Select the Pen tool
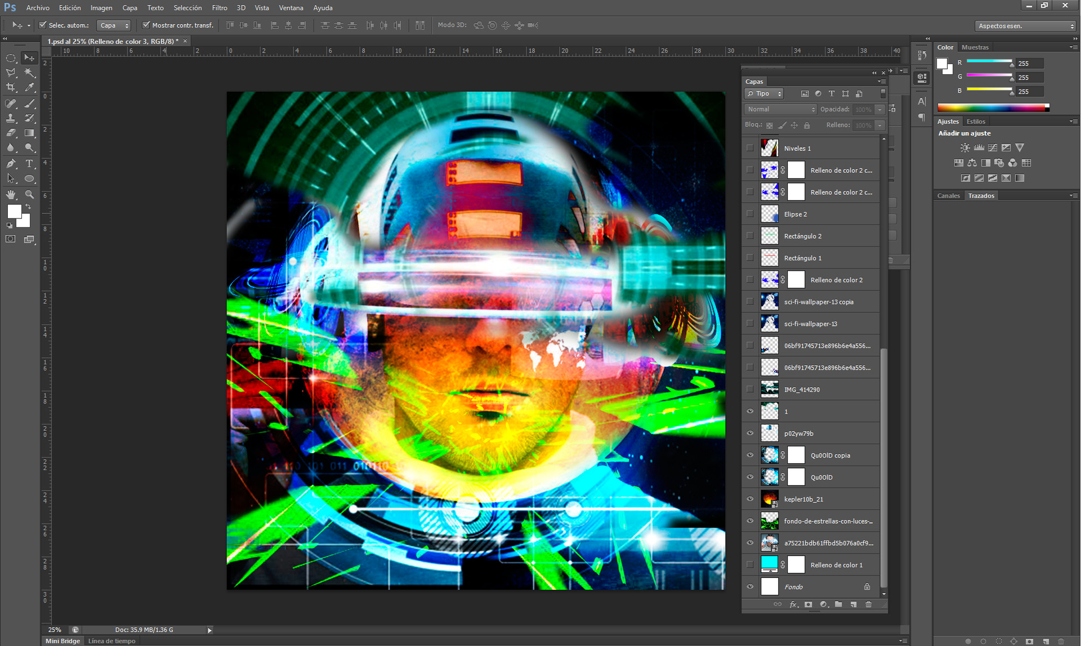The height and width of the screenshot is (646, 1081). [11, 164]
